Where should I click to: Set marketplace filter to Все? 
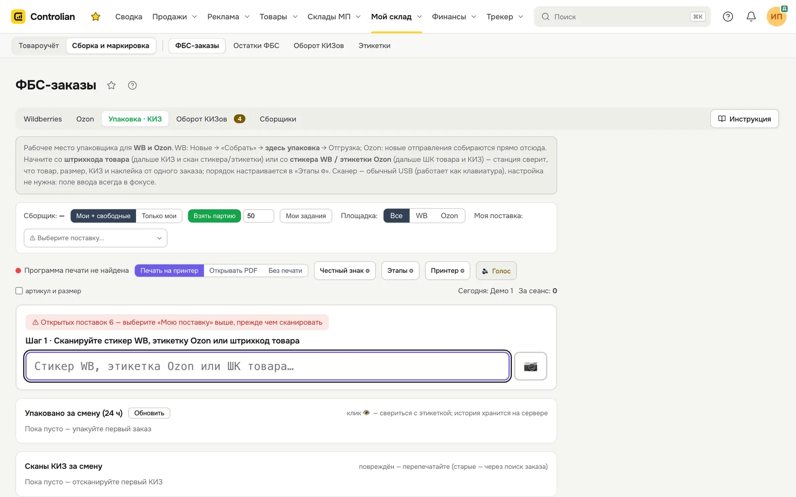[x=397, y=216]
